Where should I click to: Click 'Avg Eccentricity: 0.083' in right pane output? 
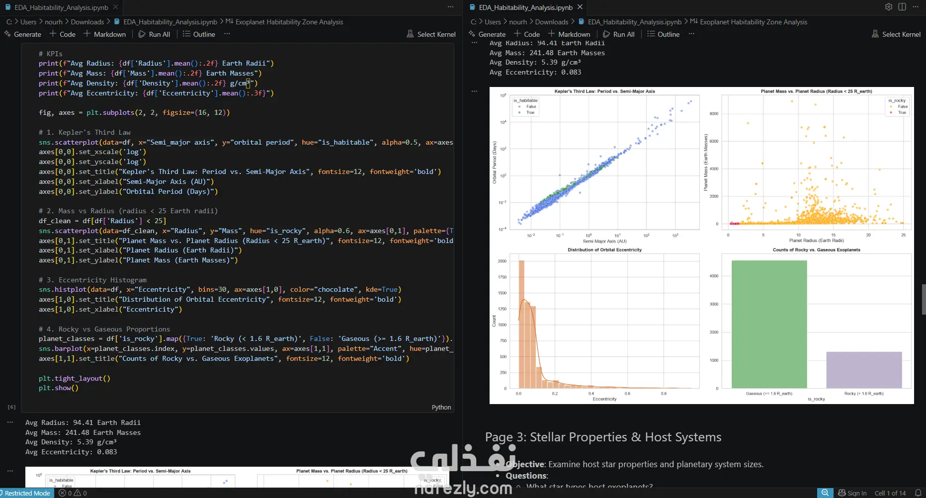coord(535,72)
